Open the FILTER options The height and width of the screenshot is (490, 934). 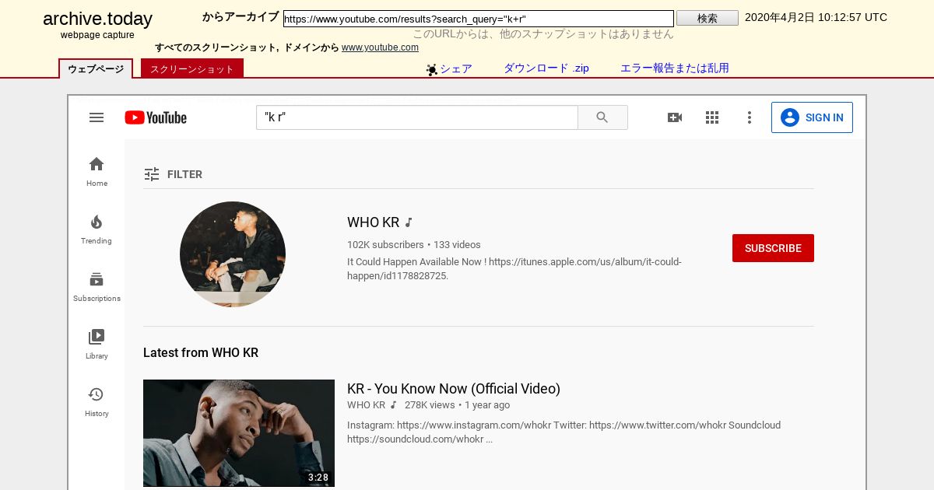click(173, 174)
